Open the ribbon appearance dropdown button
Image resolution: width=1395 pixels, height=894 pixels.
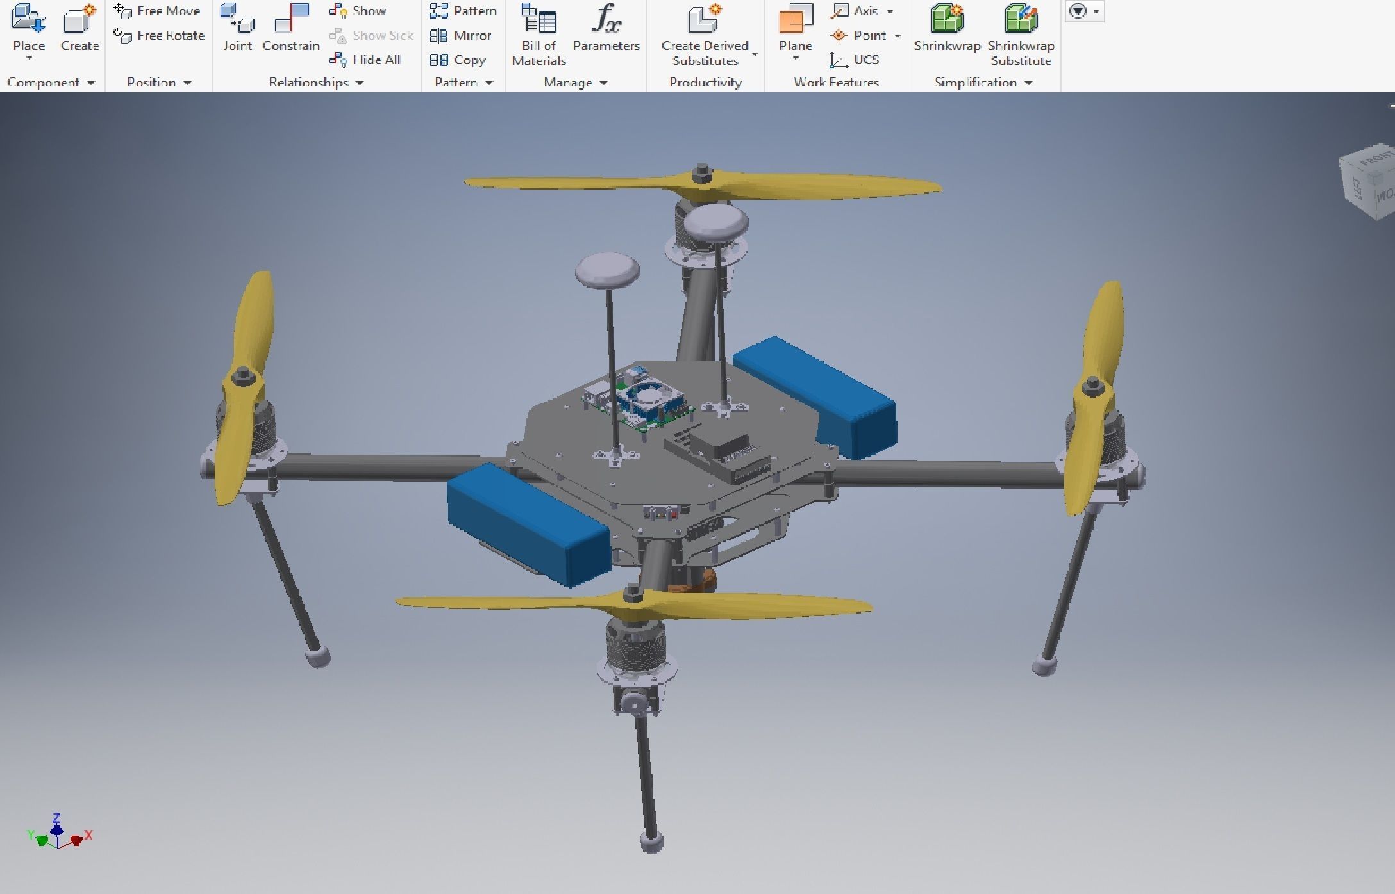click(1084, 12)
